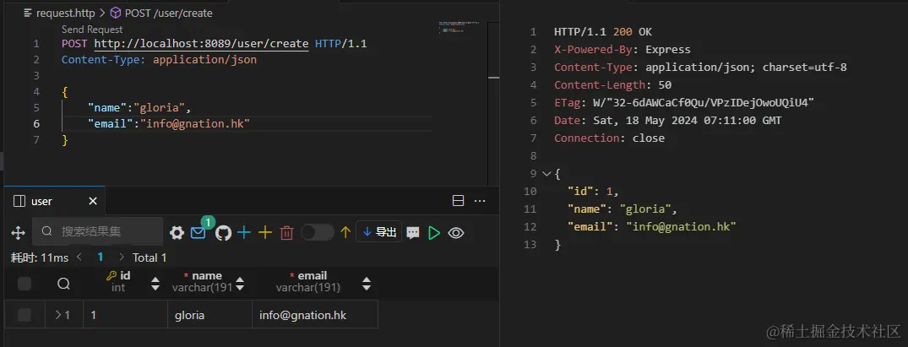Click Content-Length: 50 response line
The width and height of the screenshot is (908, 347).
[612, 85]
